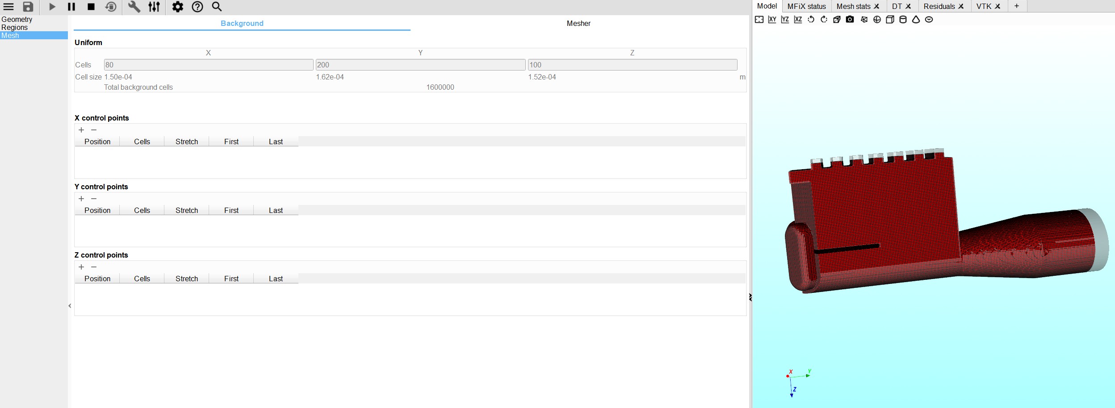Stop the simulation with the square button

(x=91, y=7)
